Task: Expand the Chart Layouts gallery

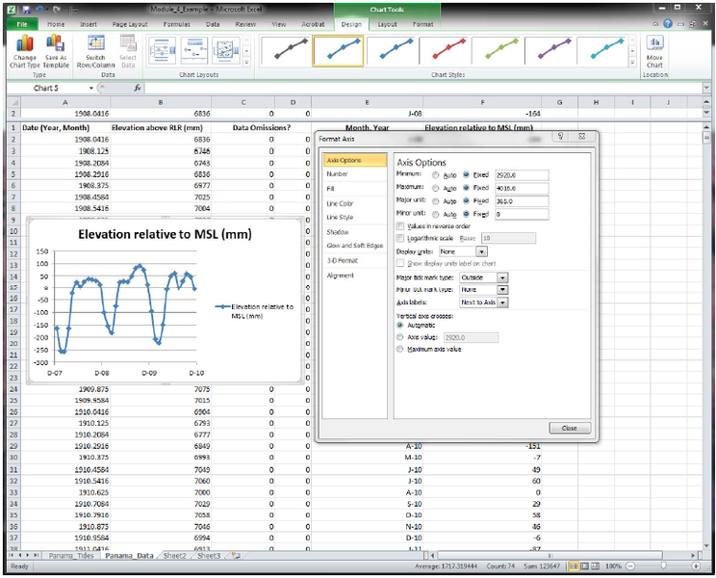Action: tap(246, 63)
